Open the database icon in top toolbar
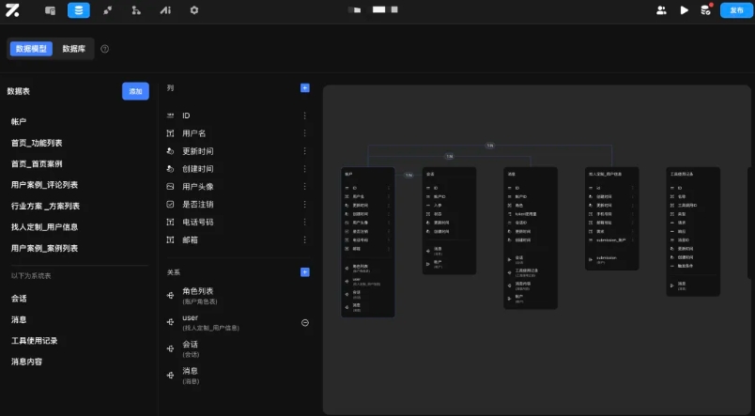 point(79,10)
